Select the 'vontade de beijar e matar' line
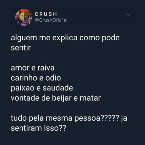 point(56,98)
